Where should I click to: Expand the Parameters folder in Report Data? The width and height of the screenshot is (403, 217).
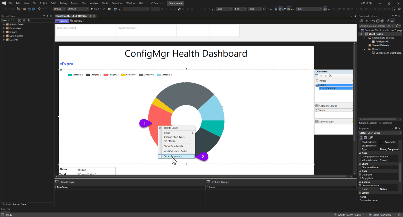click(4, 28)
